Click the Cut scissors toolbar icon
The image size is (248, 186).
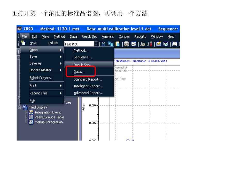[104, 44]
